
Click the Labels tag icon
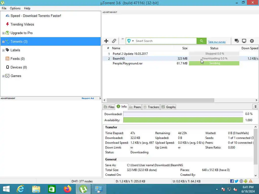pyautogui.click(x=7, y=50)
